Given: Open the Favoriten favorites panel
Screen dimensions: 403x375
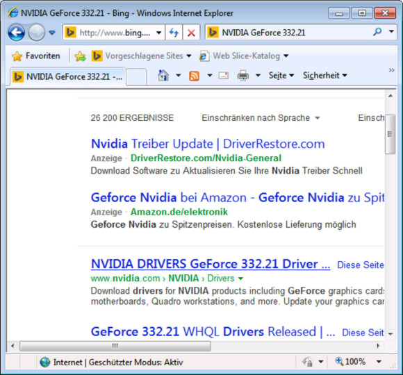Looking at the screenshot, I should point(35,56).
